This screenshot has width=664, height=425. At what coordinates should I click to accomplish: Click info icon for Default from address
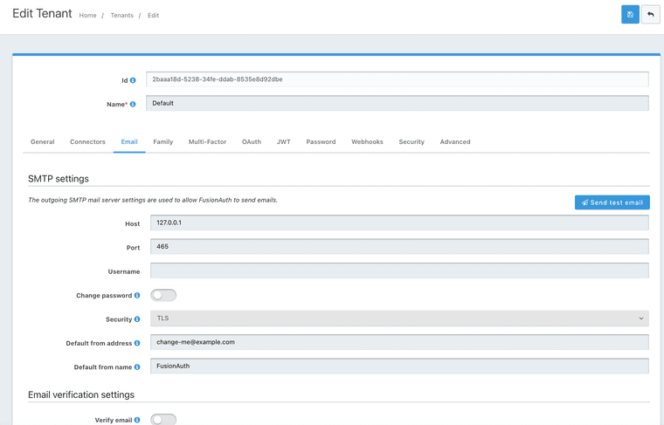pyautogui.click(x=137, y=343)
